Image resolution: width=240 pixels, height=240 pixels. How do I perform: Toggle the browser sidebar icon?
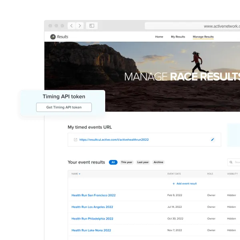tap(92, 26)
